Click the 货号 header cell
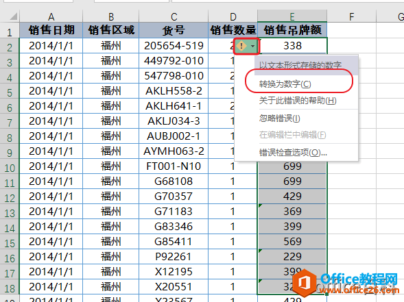 (174, 30)
